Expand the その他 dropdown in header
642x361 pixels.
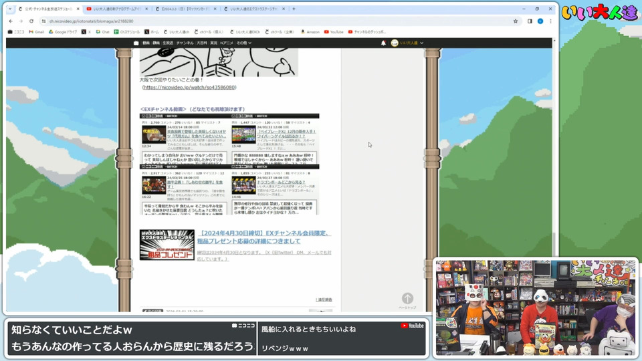[243, 43]
